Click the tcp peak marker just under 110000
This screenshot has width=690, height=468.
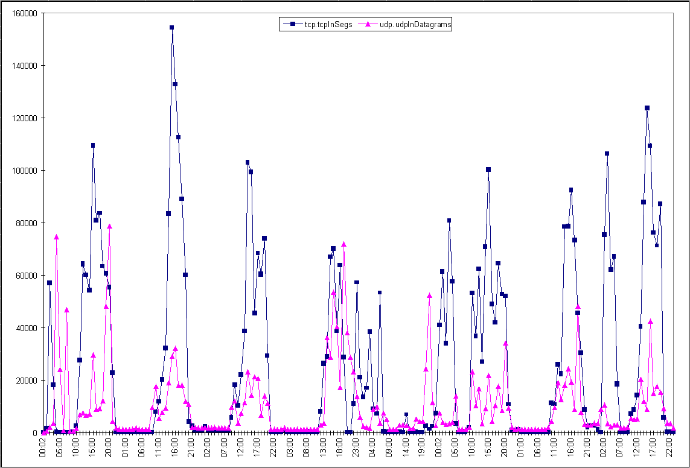pos(93,145)
